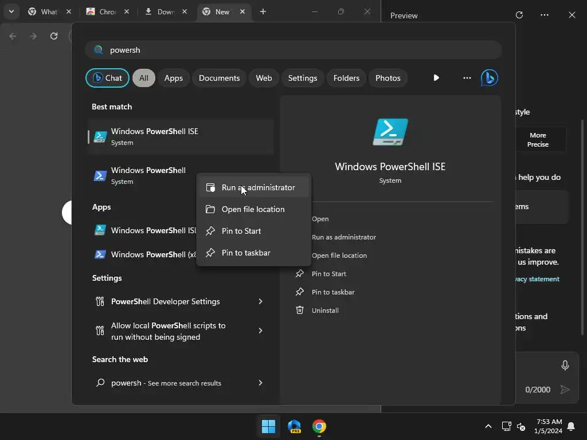Switch to the Web filter tab
This screenshot has width=587, height=440.
(264, 78)
